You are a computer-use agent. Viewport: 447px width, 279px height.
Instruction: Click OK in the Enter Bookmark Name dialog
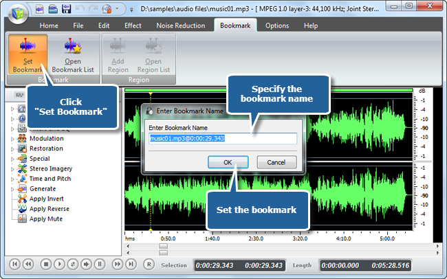(x=228, y=162)
